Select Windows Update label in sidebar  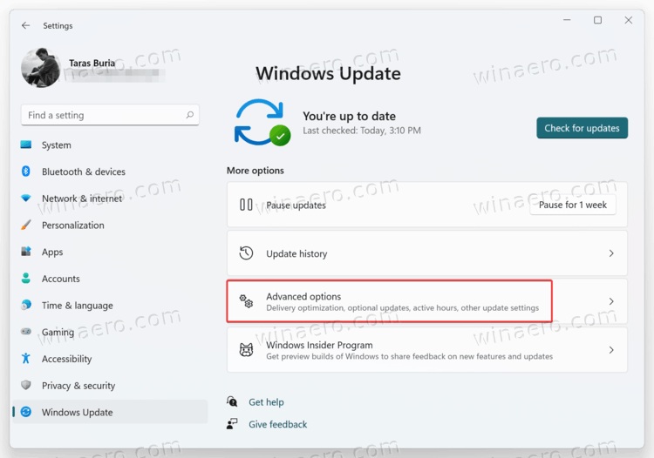pos(77,412)
